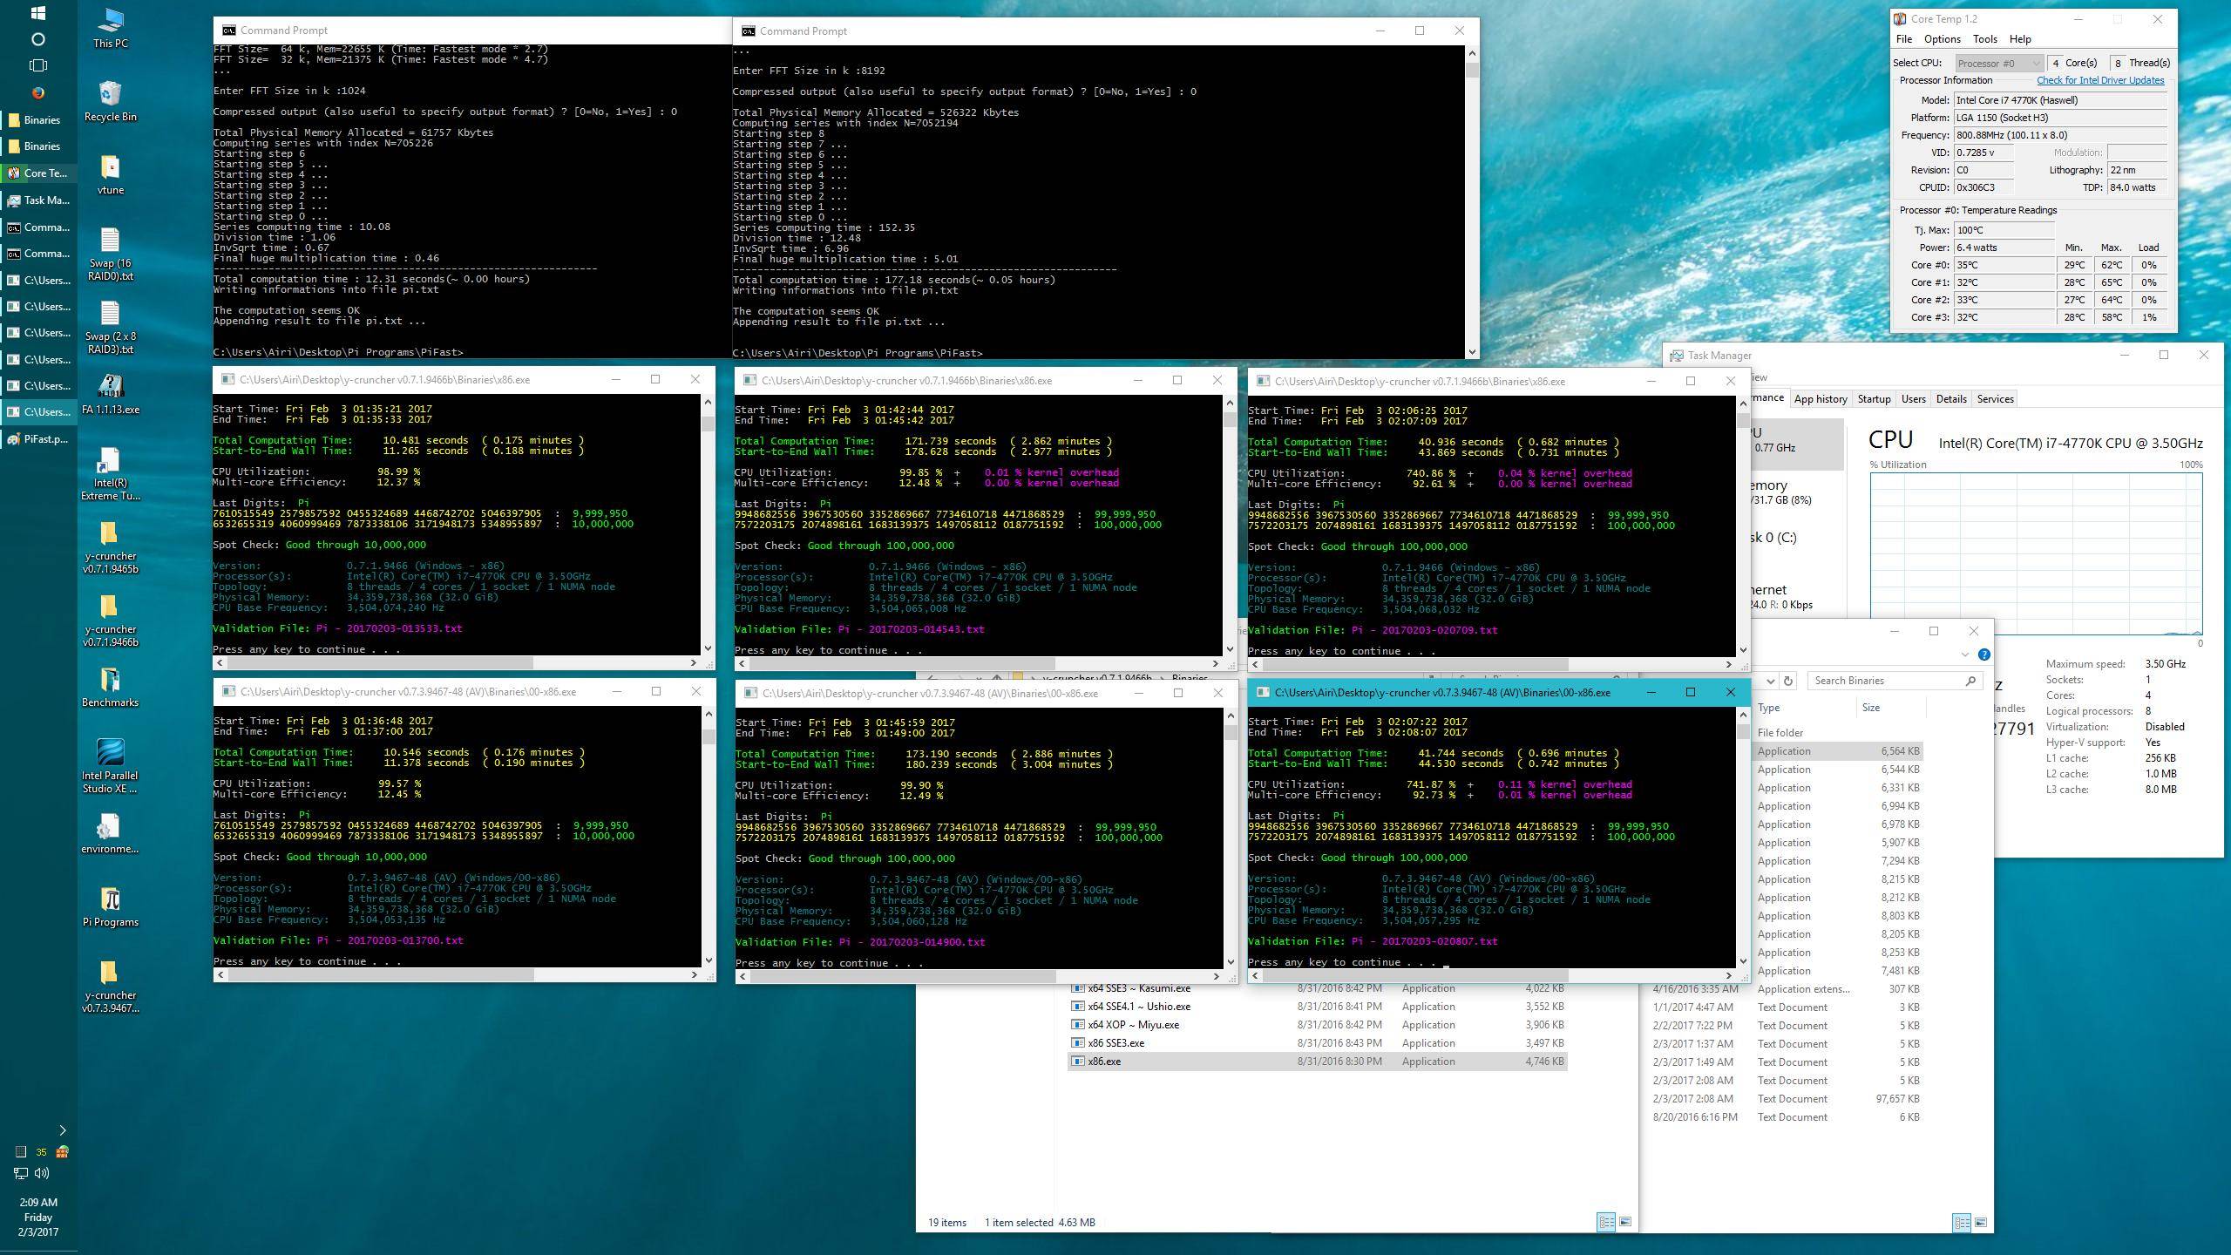Open the Recycle Bin desktop icon
The width and height of the screenshot is (2231, 1255).
coord(110,101)
